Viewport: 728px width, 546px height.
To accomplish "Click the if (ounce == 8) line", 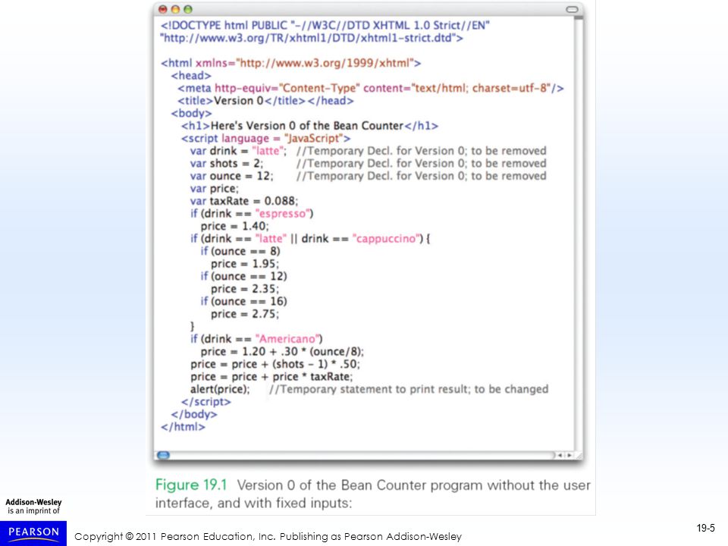I will point(240,251).
